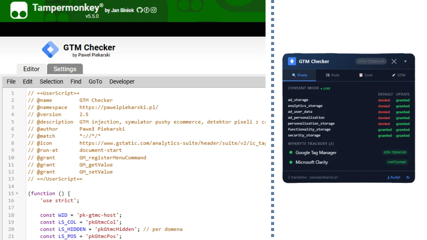The height and width of the screenshot is (240, 427).
Task: Click the default 'denied' value for ad_storage
Action: click(x=384, y=100)
